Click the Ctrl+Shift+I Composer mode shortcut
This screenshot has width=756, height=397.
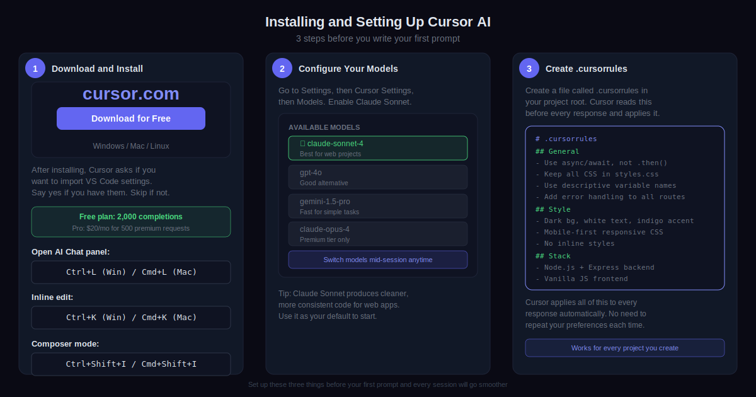click(x=131, y=364)
